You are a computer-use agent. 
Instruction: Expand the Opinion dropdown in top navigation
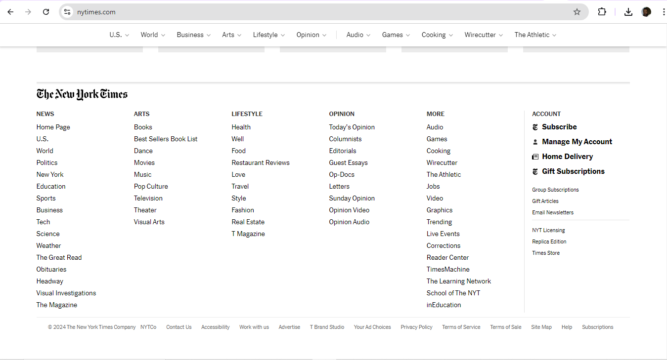[311, 35]
